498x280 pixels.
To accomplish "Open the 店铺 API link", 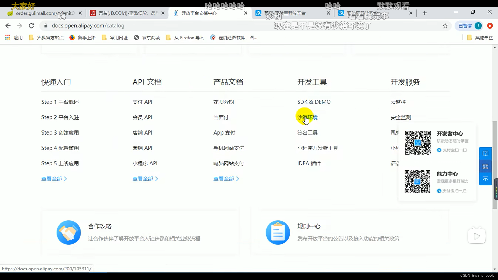I will 142,132.
